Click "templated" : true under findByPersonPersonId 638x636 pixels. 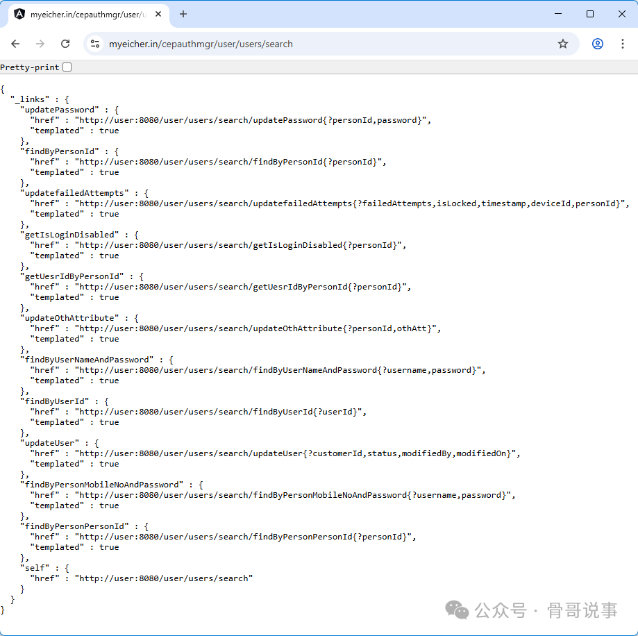pos(74,547)
